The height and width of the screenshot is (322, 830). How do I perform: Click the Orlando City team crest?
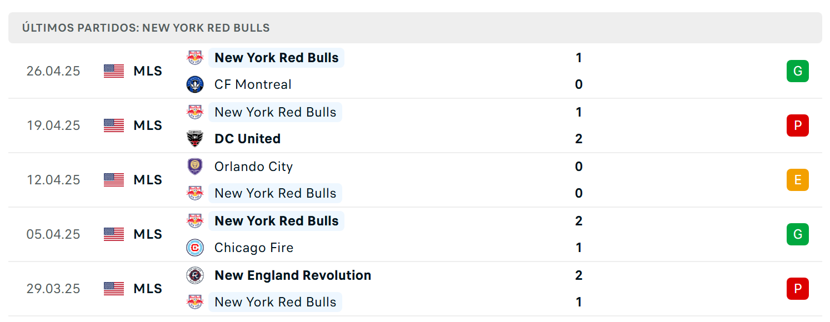coord(195,167)
